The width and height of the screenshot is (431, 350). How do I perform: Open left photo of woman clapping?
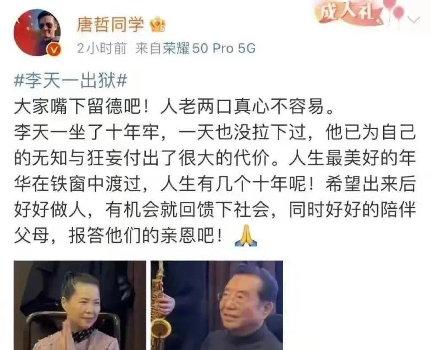click(80, 305)
